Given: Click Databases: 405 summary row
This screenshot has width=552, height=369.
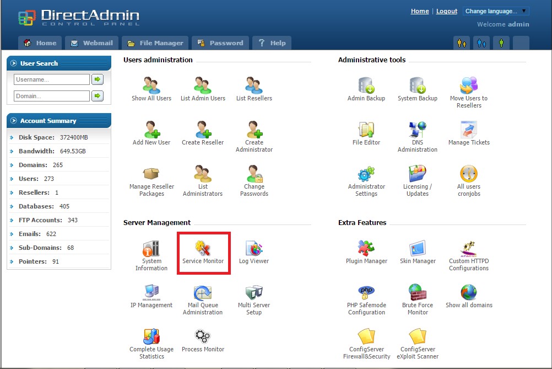Looking at the screenshot, I should [x=59, y=206].
